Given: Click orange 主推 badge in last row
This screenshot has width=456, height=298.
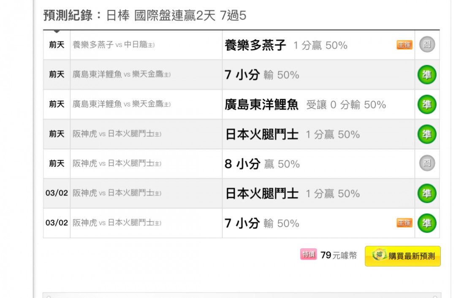Looking at the screenshot, I should (x=404, y=223).
